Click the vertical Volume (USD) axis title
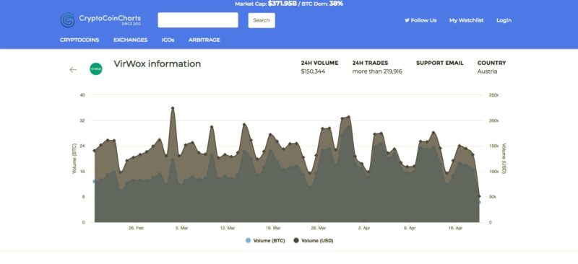578x264 pixels. pos(504,158)
